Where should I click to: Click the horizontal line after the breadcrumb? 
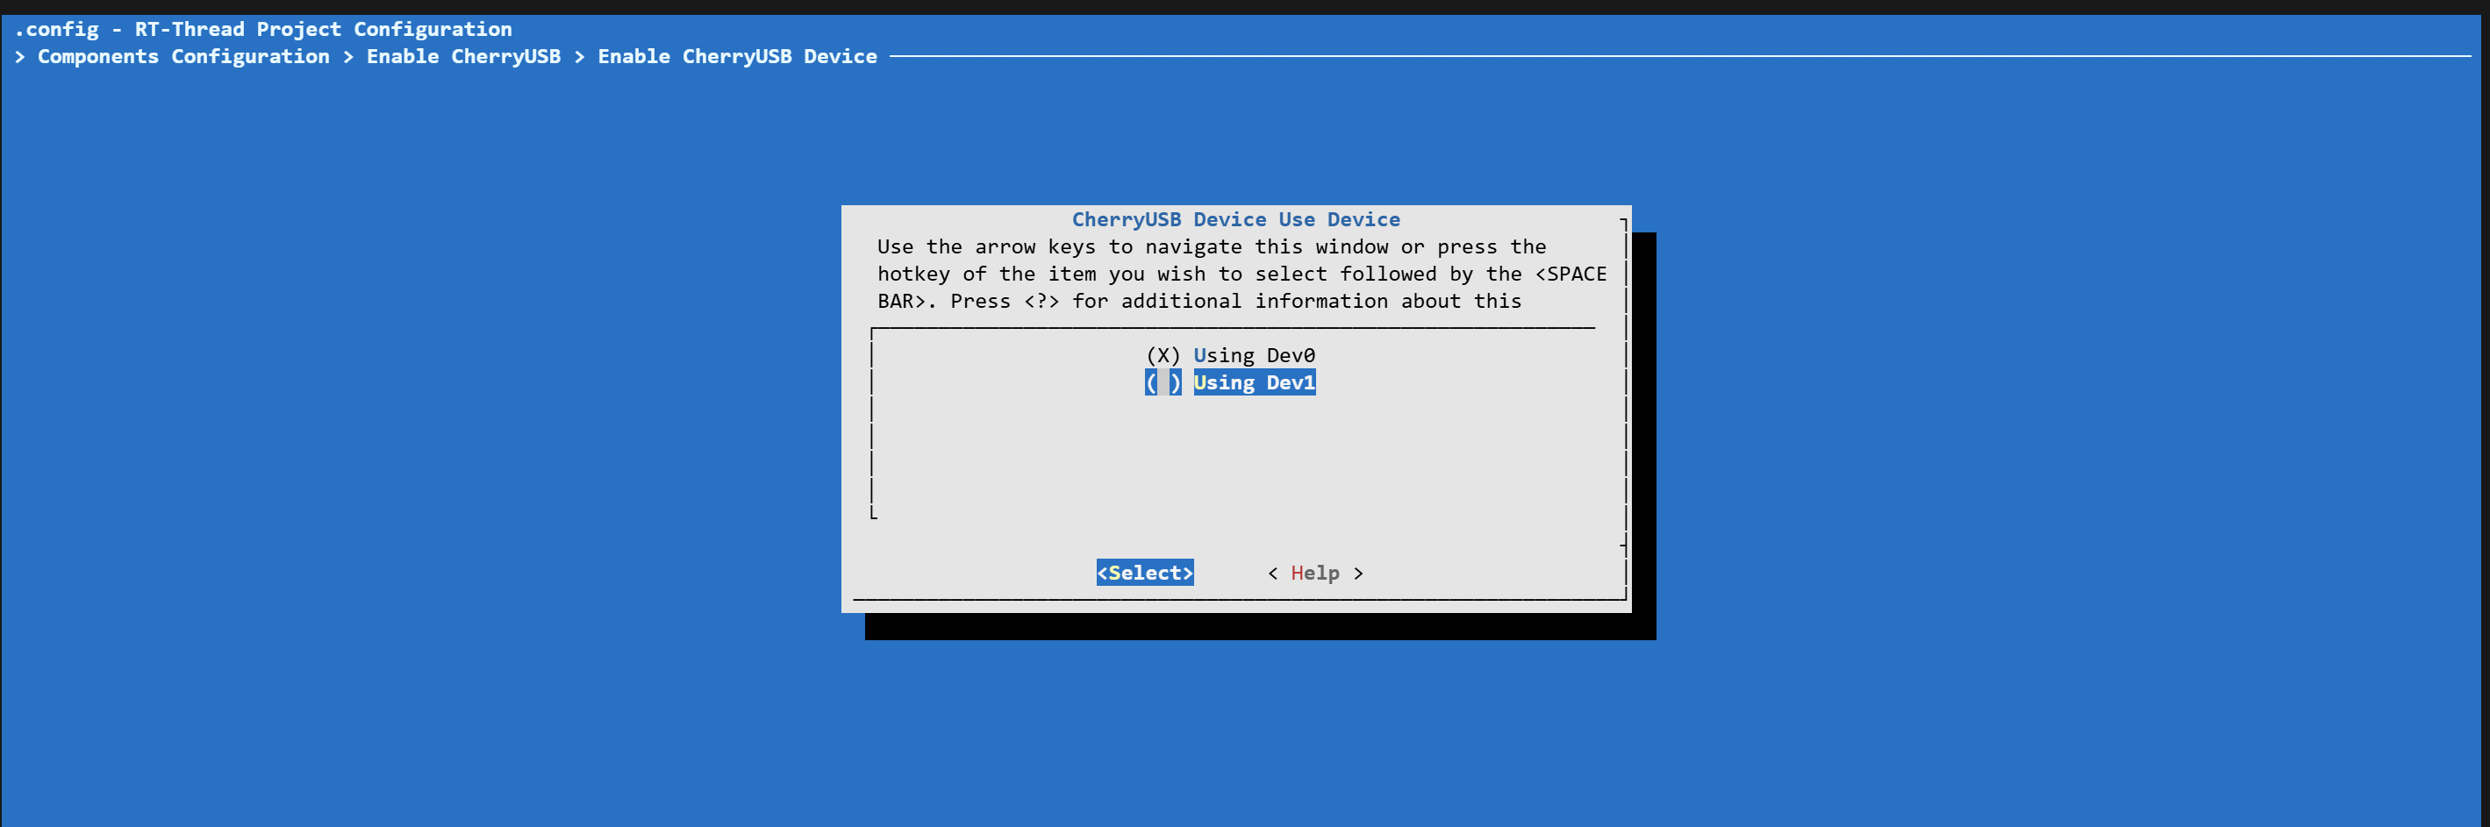(x=1643, y=56)
